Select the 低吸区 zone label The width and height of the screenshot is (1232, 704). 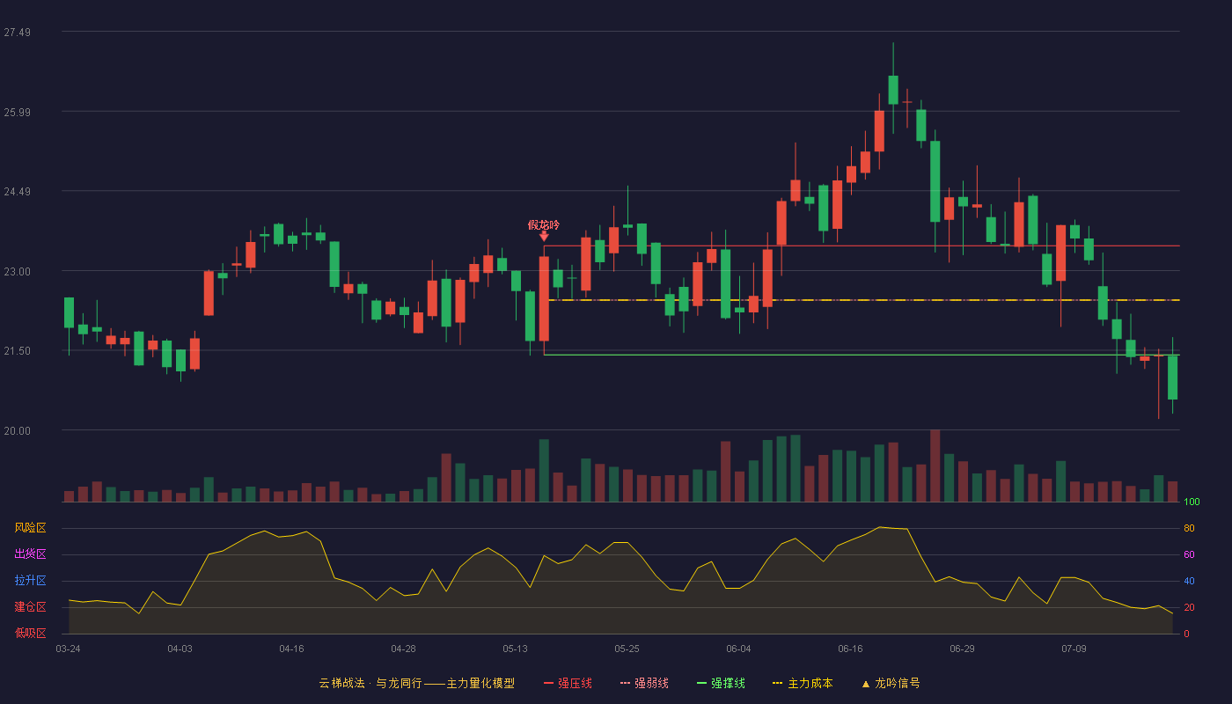pyautogui.click(x=30, y=633)
